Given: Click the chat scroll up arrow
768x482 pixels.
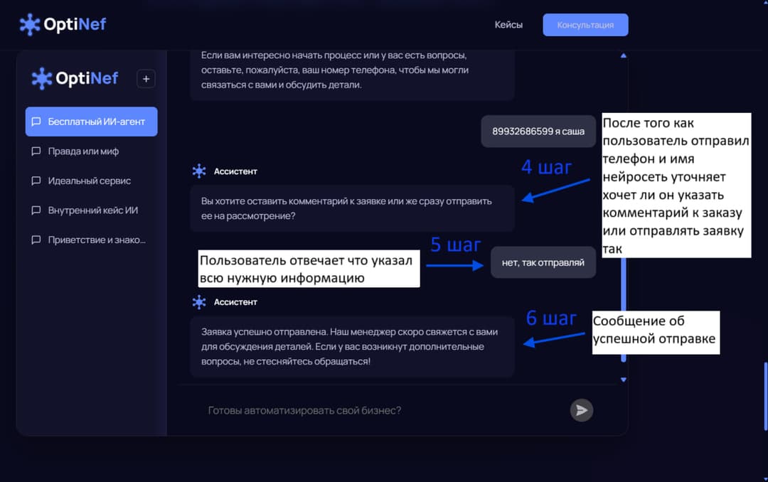Looking at the screenshot, I should [624, 55].
